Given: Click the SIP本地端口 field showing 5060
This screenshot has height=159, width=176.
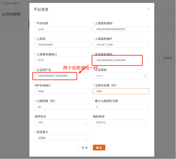Looking at the screenshot, I should tap(63, 91).
